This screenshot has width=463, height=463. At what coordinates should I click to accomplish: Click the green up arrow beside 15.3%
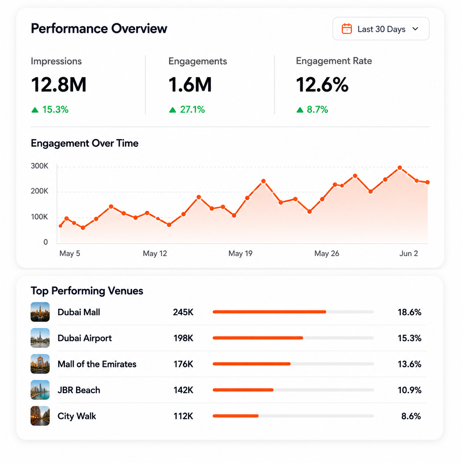[35, 110]
